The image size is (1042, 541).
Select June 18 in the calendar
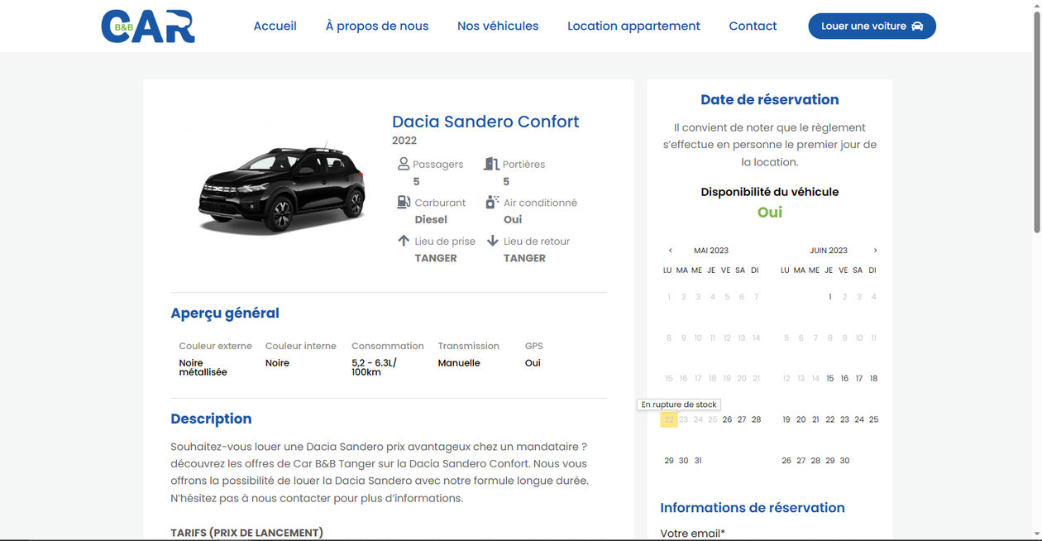(874, 379)
